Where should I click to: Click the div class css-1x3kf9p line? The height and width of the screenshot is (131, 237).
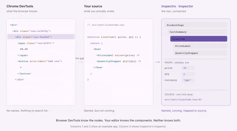click(x=32, y=31)
